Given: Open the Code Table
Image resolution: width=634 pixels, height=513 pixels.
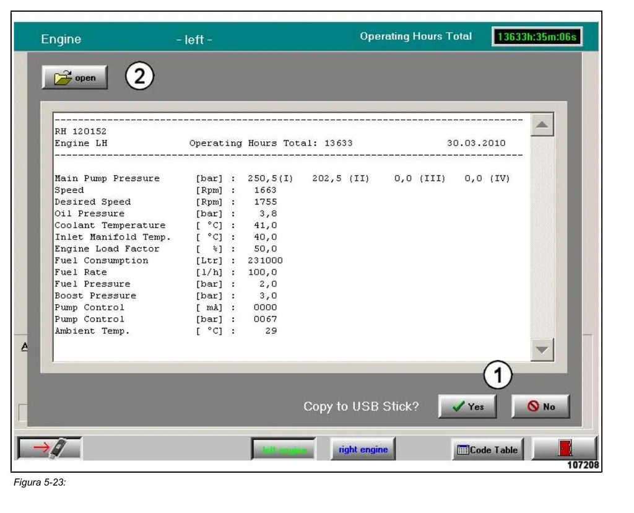Looking at the screenshot, I should coord(487,449).
